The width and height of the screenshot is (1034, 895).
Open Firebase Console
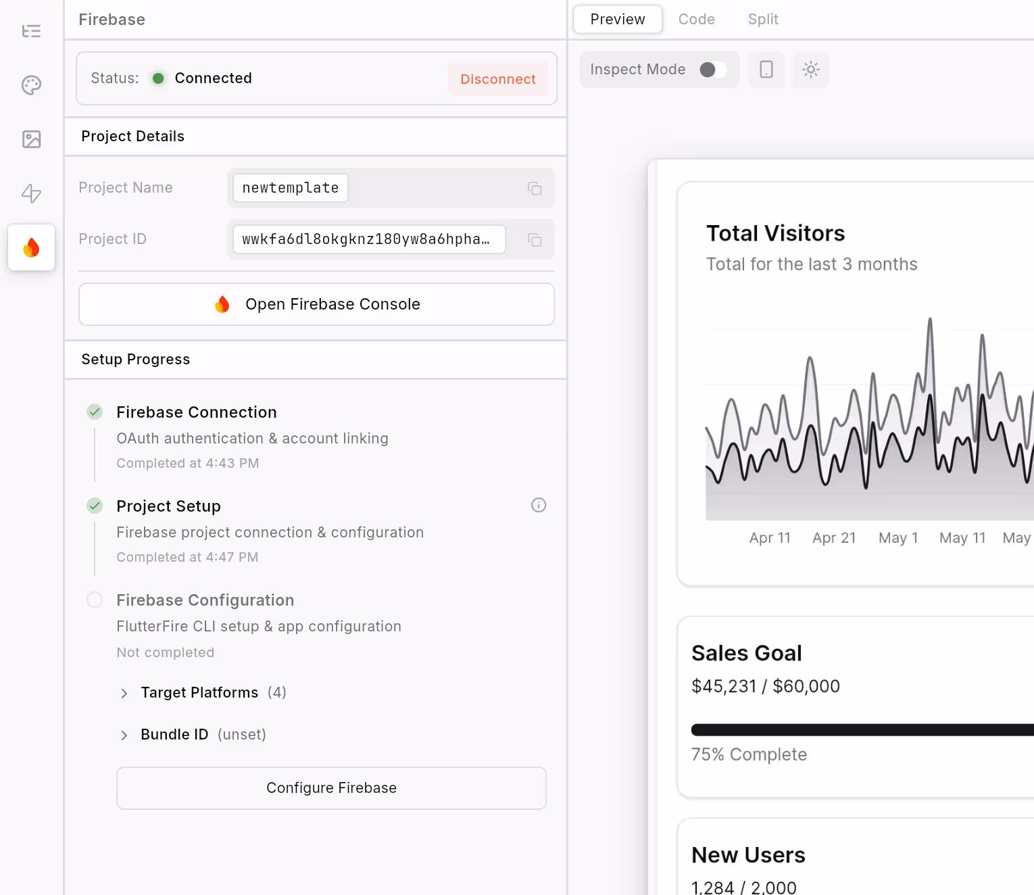tap(316, 304)
